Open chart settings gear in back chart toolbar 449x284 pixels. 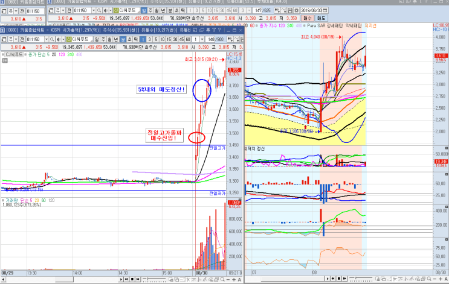click(x=296, y=10)
